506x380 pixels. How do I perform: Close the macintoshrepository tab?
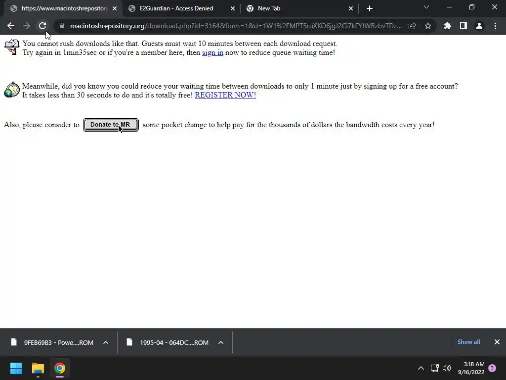115,9
